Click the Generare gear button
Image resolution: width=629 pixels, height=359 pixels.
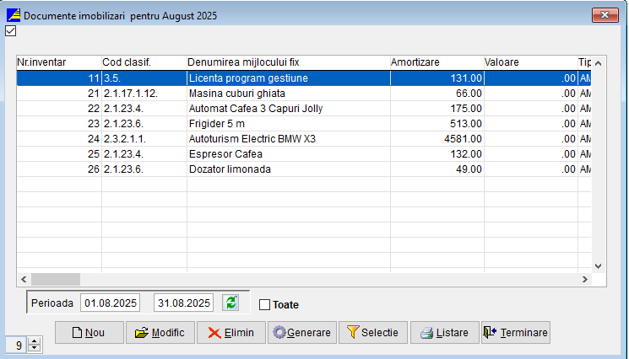tap(302, 333)
